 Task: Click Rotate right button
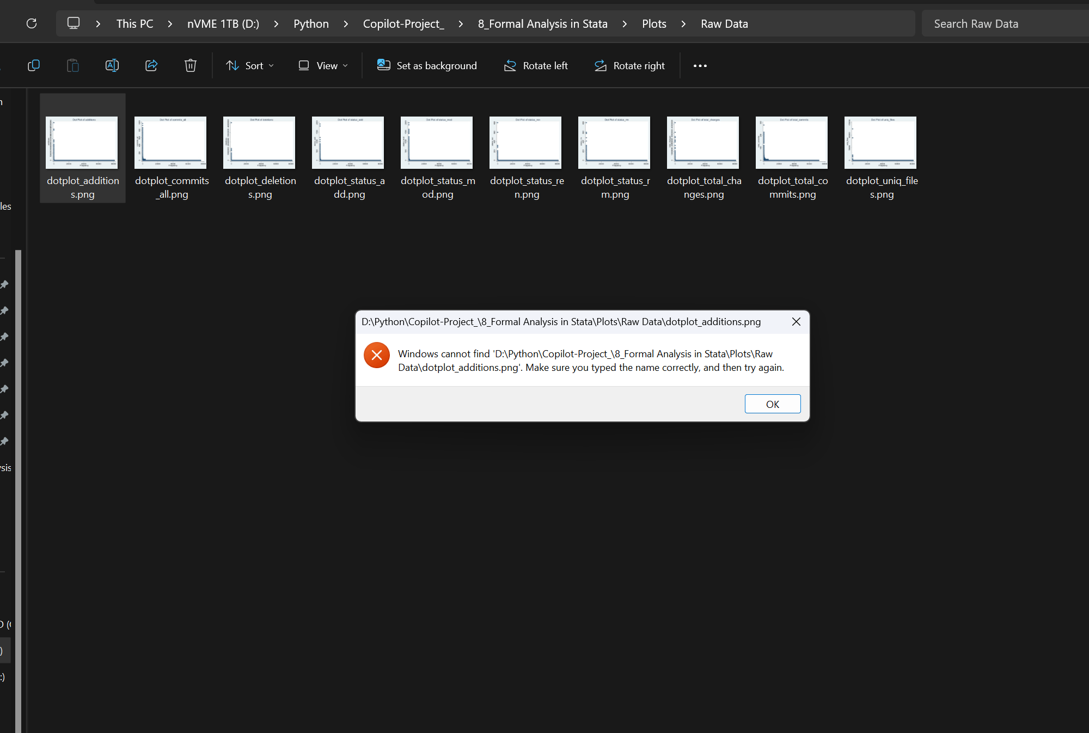[629, 65]
